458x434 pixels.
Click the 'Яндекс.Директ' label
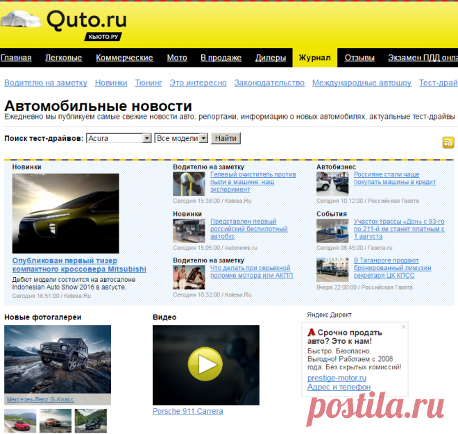[x=329, y=315]
